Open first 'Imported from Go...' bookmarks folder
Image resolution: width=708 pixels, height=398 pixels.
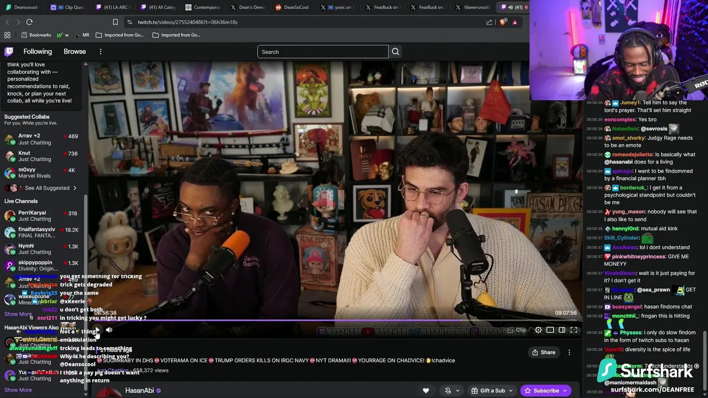119,35
